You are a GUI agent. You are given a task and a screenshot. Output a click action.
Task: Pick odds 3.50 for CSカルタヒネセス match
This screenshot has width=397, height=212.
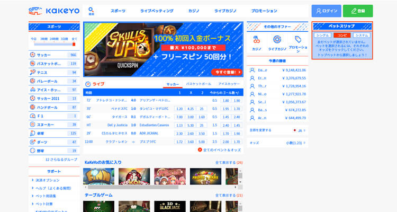coord(202,134)
